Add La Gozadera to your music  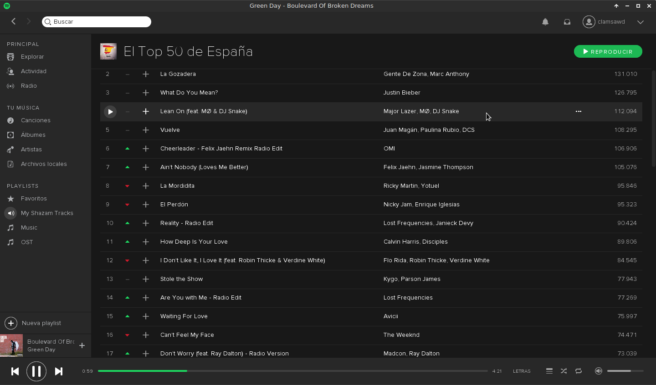click(x=146, y=74)
